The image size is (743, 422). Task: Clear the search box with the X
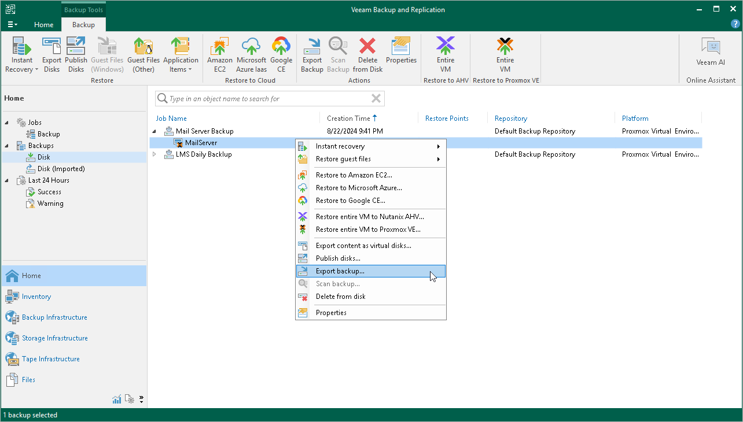tap(376, 98)
